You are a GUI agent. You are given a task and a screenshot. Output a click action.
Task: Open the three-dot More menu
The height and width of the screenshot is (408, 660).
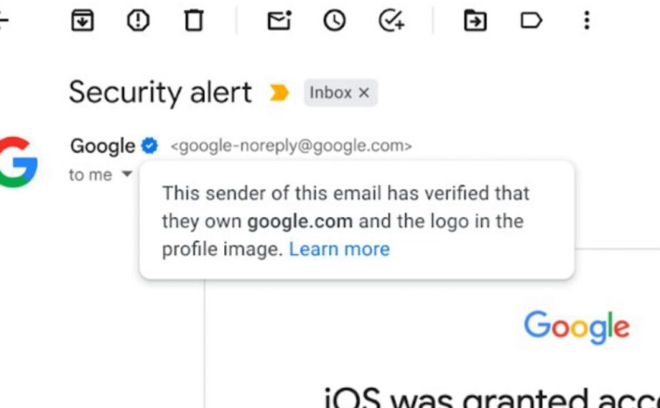(587, 20)
